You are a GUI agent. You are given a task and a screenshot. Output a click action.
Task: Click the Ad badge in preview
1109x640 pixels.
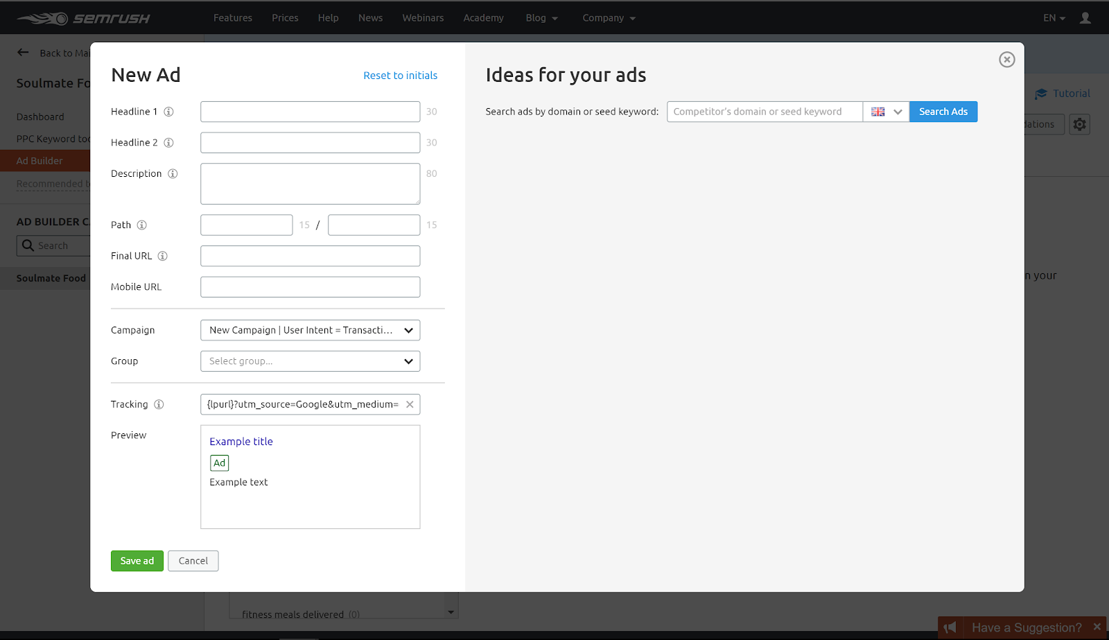tap(219, 463)
